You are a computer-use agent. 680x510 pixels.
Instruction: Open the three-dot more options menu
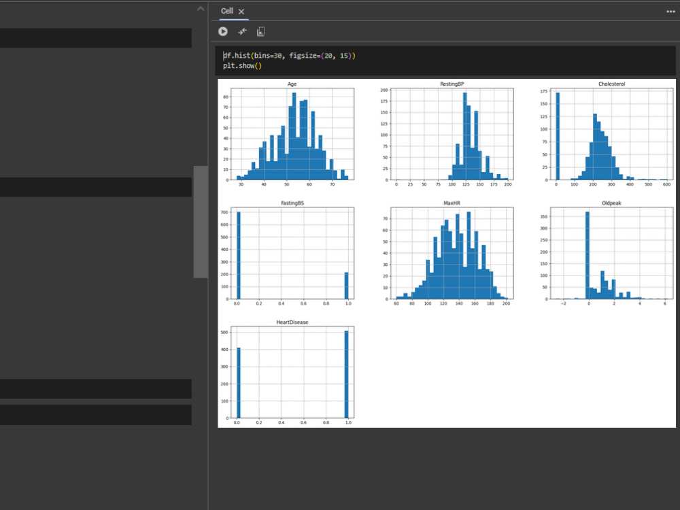pos(670,12)
